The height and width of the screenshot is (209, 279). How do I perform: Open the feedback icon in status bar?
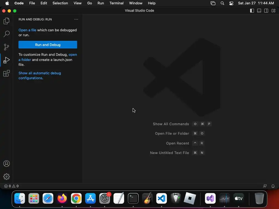265,186
